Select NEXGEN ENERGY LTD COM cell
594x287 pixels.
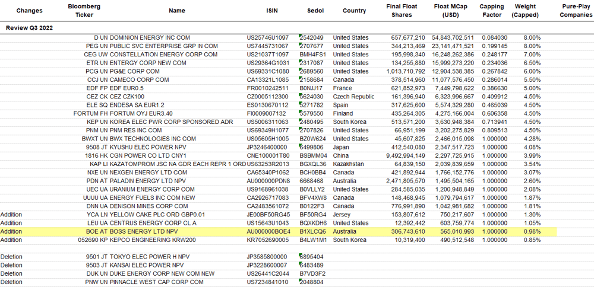(x=148, y=173)
